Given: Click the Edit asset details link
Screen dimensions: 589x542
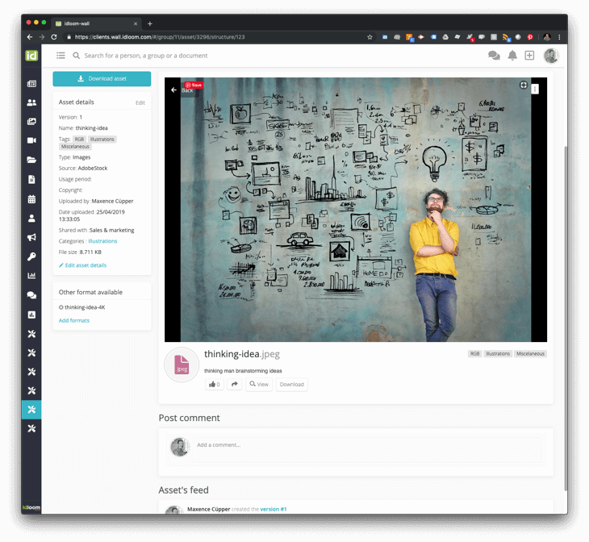Looking at the screenshot, I should point(83,265).
